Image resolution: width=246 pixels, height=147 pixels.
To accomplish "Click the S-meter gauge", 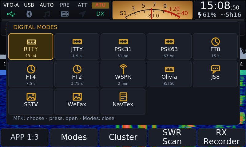I will (x=153, y=10).
